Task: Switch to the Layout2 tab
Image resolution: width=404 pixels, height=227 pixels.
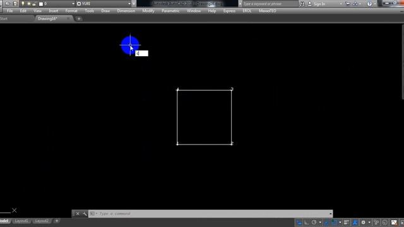Action: pyautogui.click(x=42, y=221)
